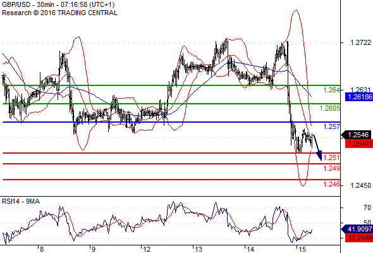Click date marker 15 on time axis
Image resolution: width=373 pixels, height=253 pixels.
302,249
